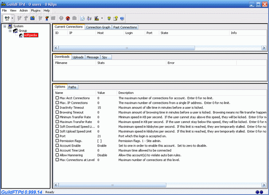Click the softpedia user icon in tree
This screenshot has height=195, width=269.
21,35
